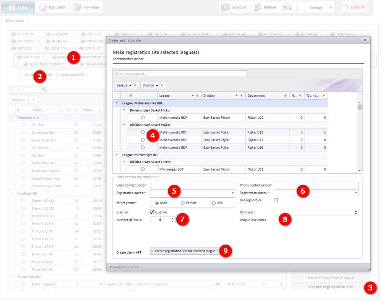Click binoculars icon for NBF.NO.BA
381x303 pixels.
click(x=225, y=34)
